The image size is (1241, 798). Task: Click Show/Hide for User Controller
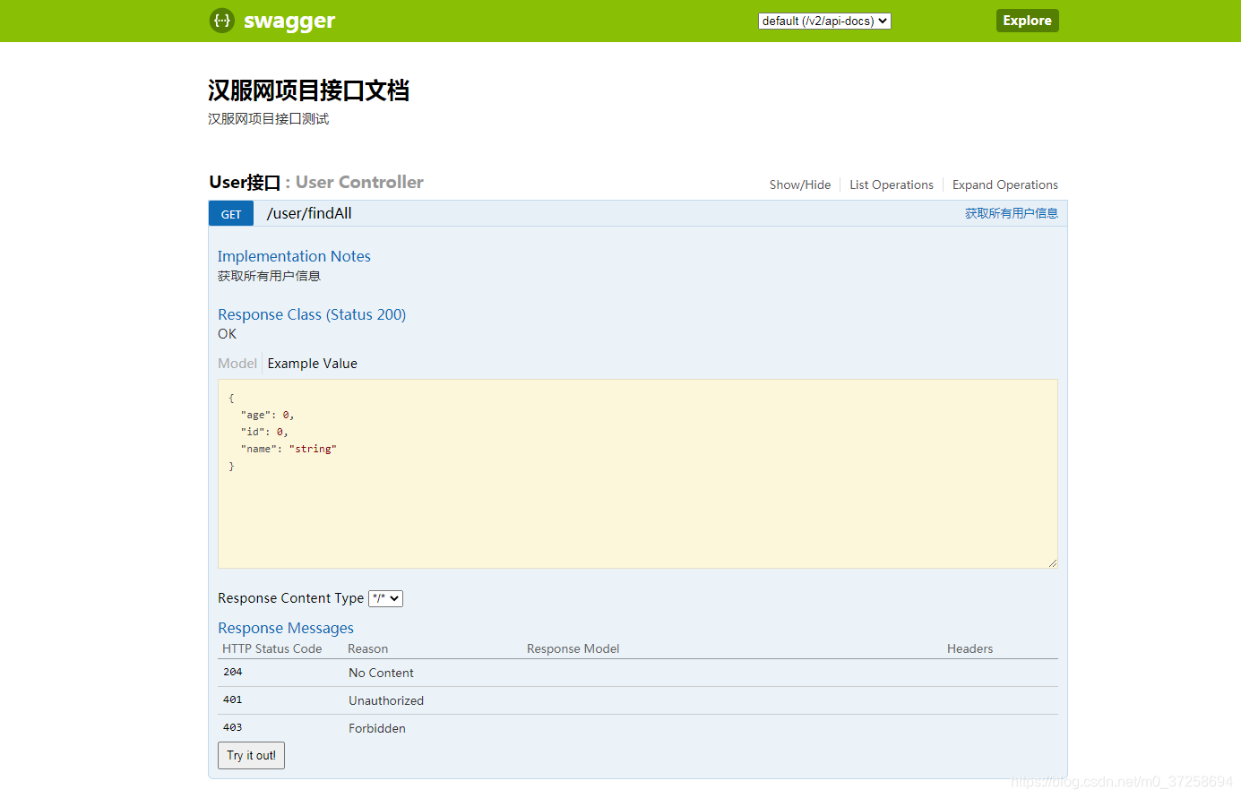tap(800, 184)
